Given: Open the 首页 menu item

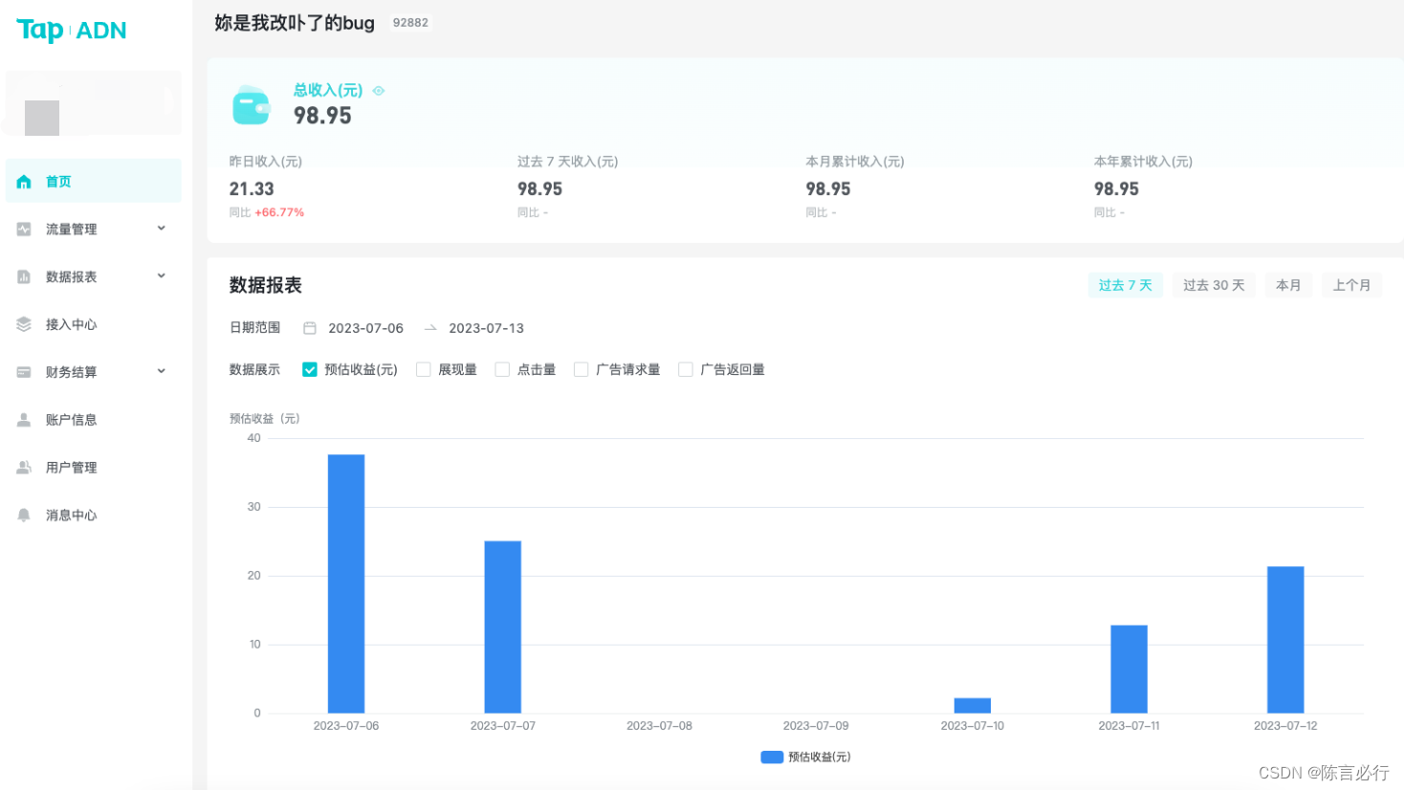Looking at the screenshot, I should [x=94, y=182].
